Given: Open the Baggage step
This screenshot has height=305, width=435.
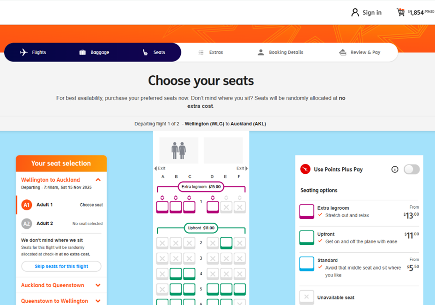Looking at the screenshot, I should [x=94, y=52].
